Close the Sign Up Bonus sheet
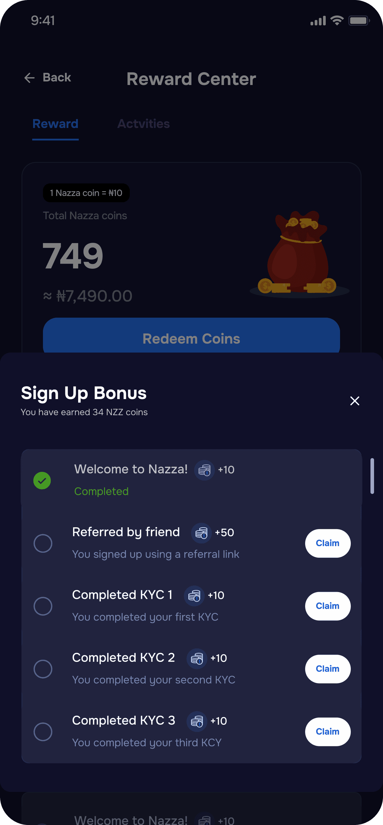Viewport: 383px width, 825px height. [354, 401]
